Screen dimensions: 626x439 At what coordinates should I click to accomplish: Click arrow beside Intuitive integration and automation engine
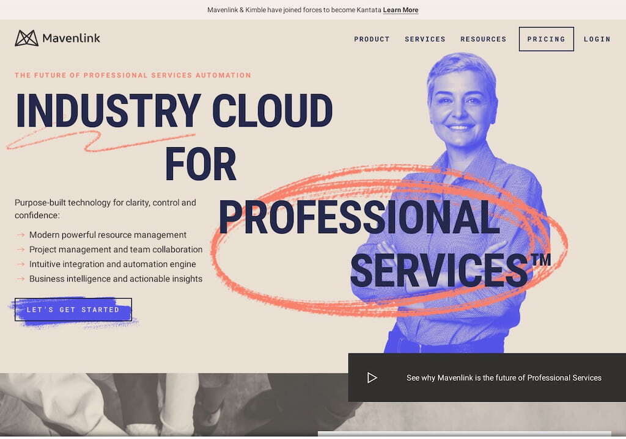21,264
